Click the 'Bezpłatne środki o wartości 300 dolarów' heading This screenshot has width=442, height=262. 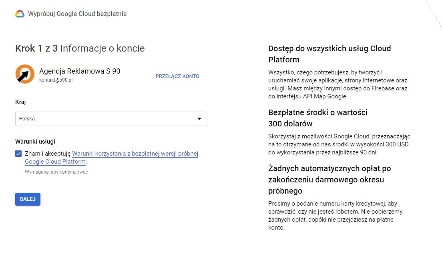tap(317, 118)
